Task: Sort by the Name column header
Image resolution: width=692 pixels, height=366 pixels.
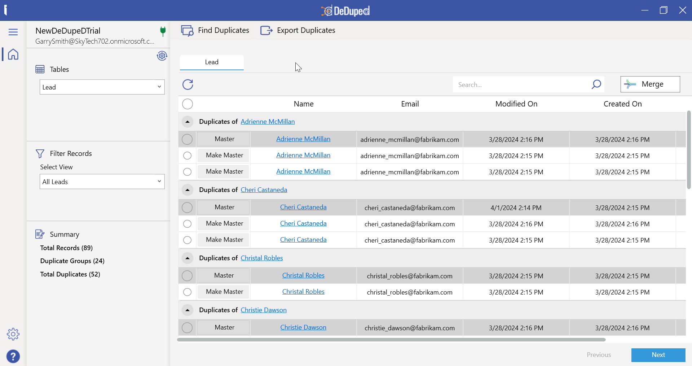Action: tap(304, 104)
